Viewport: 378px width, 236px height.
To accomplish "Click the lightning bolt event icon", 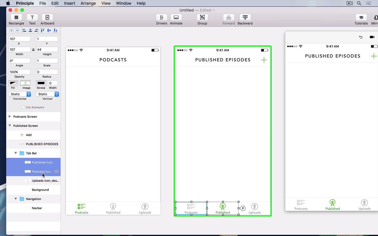I will click(x=243, y=208).
